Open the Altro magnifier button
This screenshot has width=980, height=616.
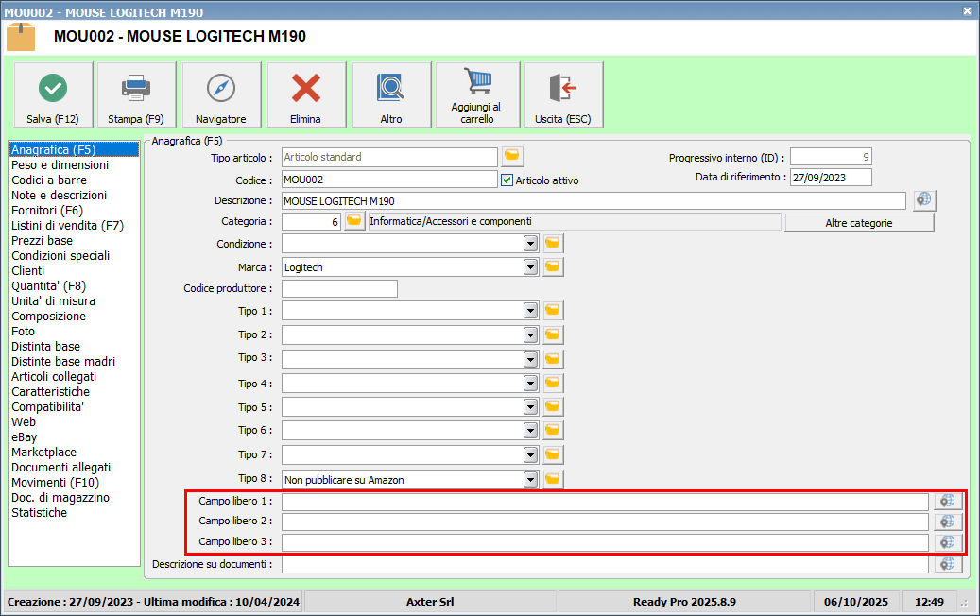(391, 95)
